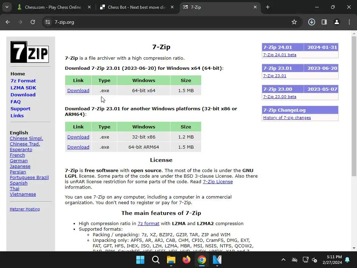Close the Chess.com tab
Viewport: 357px width, 268px height.
89,7
